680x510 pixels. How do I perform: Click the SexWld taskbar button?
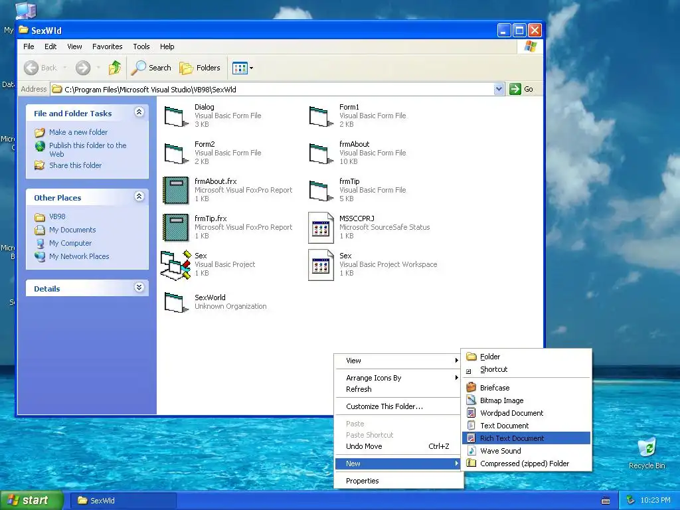coord(123,501)
